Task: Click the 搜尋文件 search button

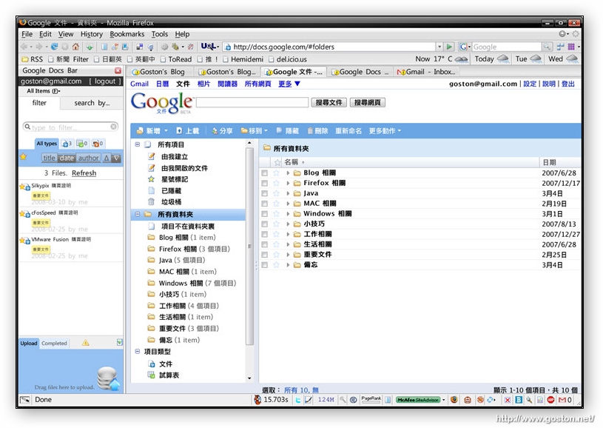Action: [x=329, y=102]
